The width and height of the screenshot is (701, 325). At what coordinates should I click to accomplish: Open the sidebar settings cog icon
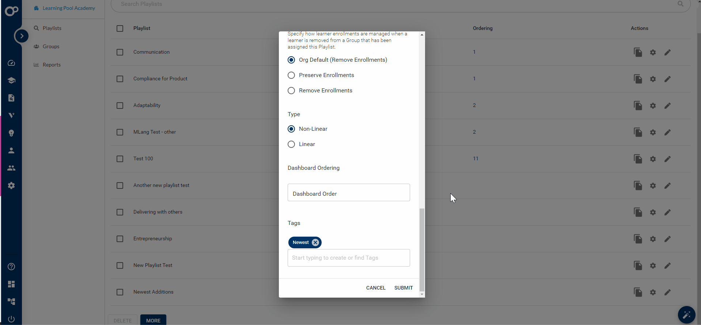pos(11,186)
